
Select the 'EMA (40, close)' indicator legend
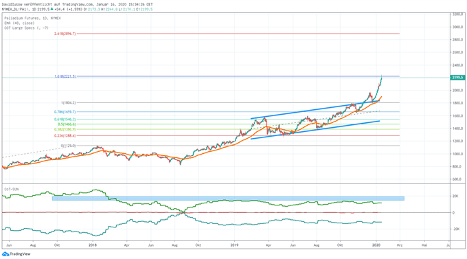[19, 23]
